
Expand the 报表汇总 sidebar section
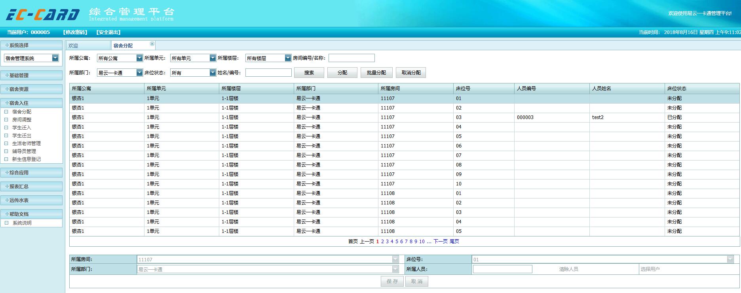[31, 186]
